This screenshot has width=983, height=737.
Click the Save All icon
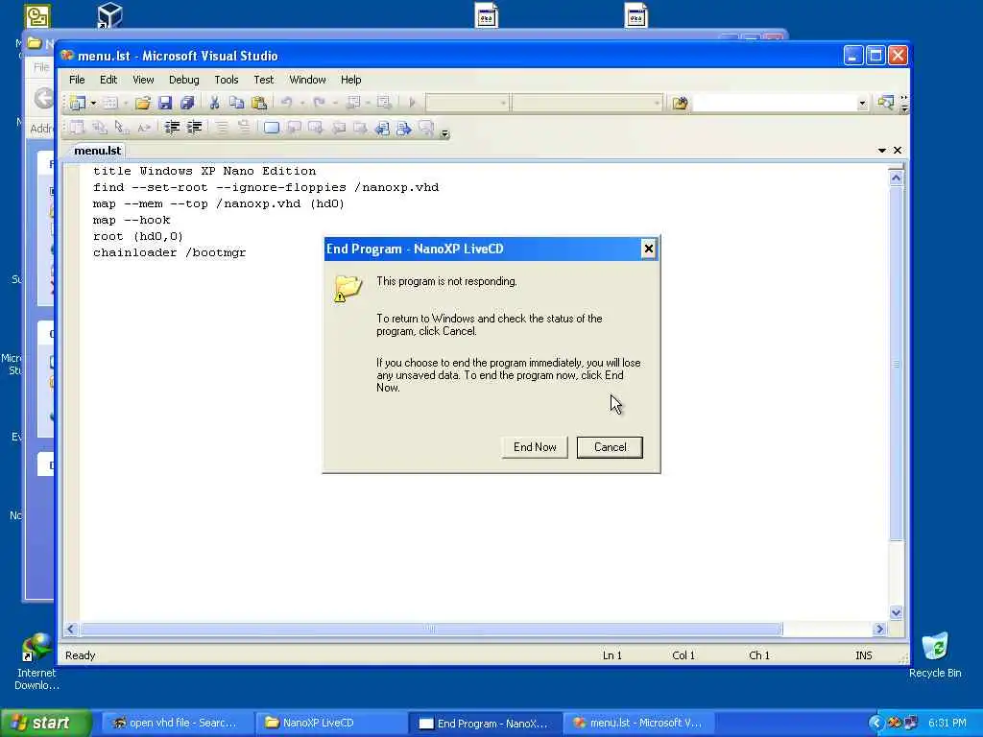point(187,103)
